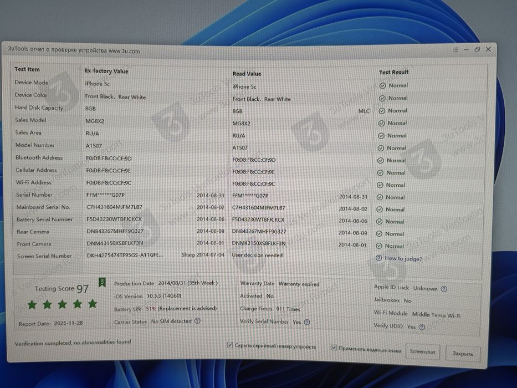Select the ex-factory Model Number A1507
517x388 pixels.
(x=94, y=146)
